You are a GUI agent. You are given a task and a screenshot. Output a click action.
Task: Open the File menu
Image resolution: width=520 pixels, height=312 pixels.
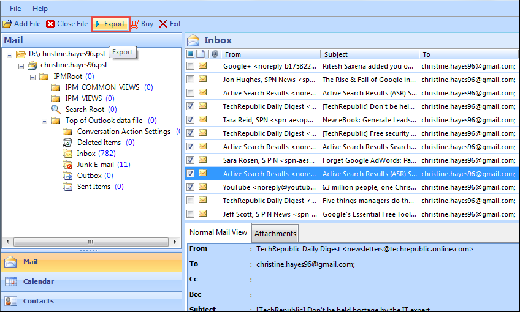(15, 9)
